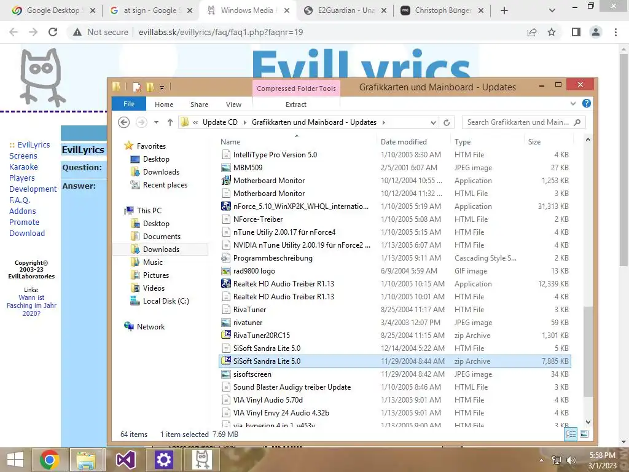Open the View ribbon tab
Screen dimensions: 629x472
click(x=233, y=104)
